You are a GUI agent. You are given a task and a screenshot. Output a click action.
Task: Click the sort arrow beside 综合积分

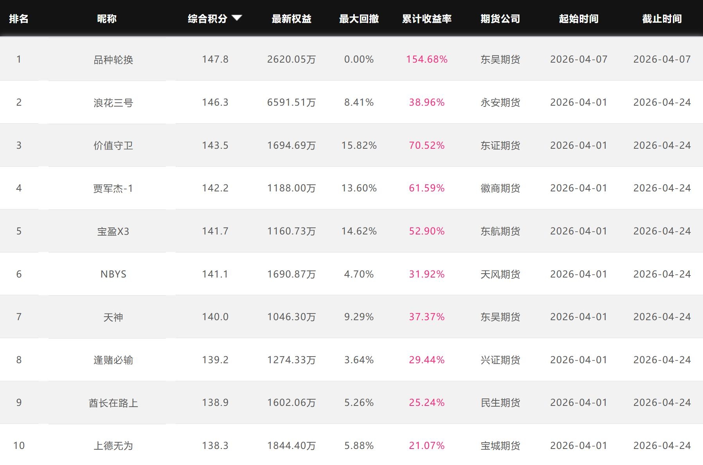237,18
